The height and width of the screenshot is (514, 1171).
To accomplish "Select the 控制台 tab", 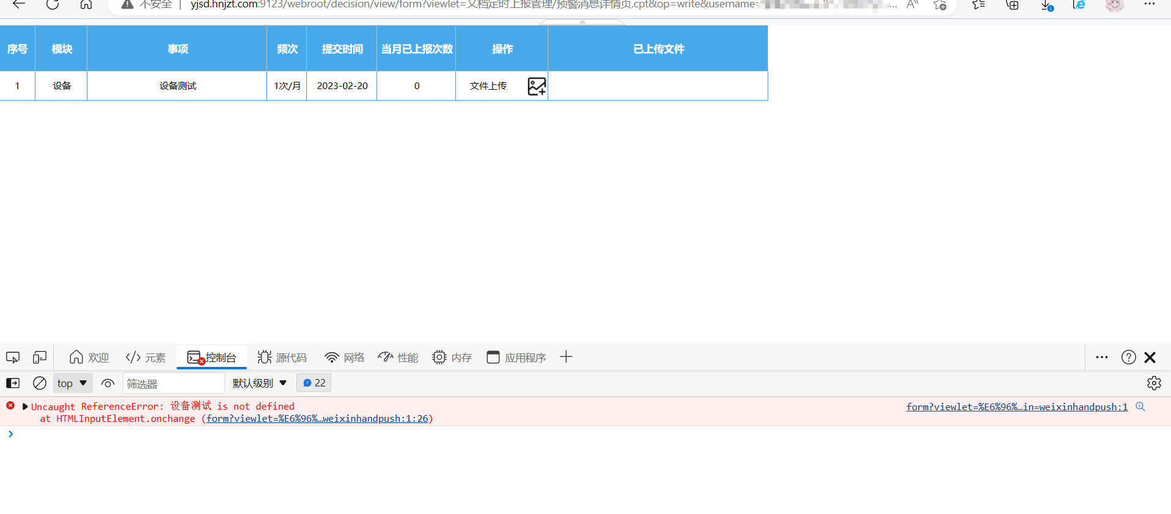I will pos(211,357).
